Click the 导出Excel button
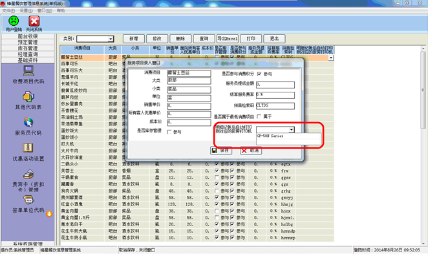428x254 pixels. click(x=228, y=39)
